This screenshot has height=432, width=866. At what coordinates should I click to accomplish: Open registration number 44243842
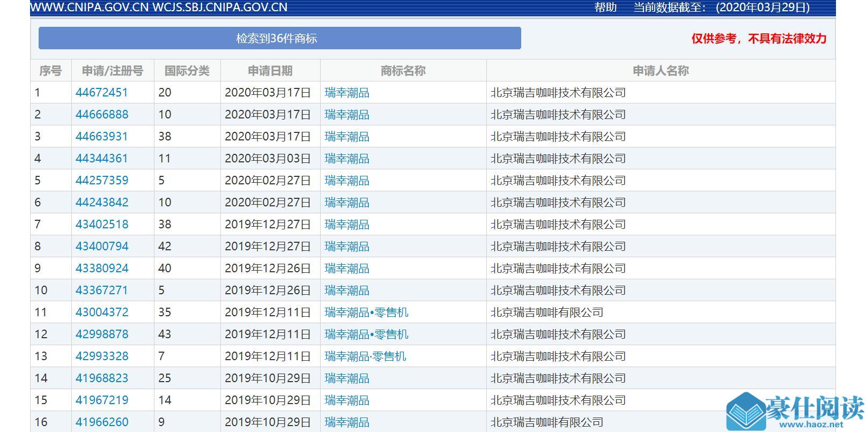pyautogui.click(x=102, y=203)
